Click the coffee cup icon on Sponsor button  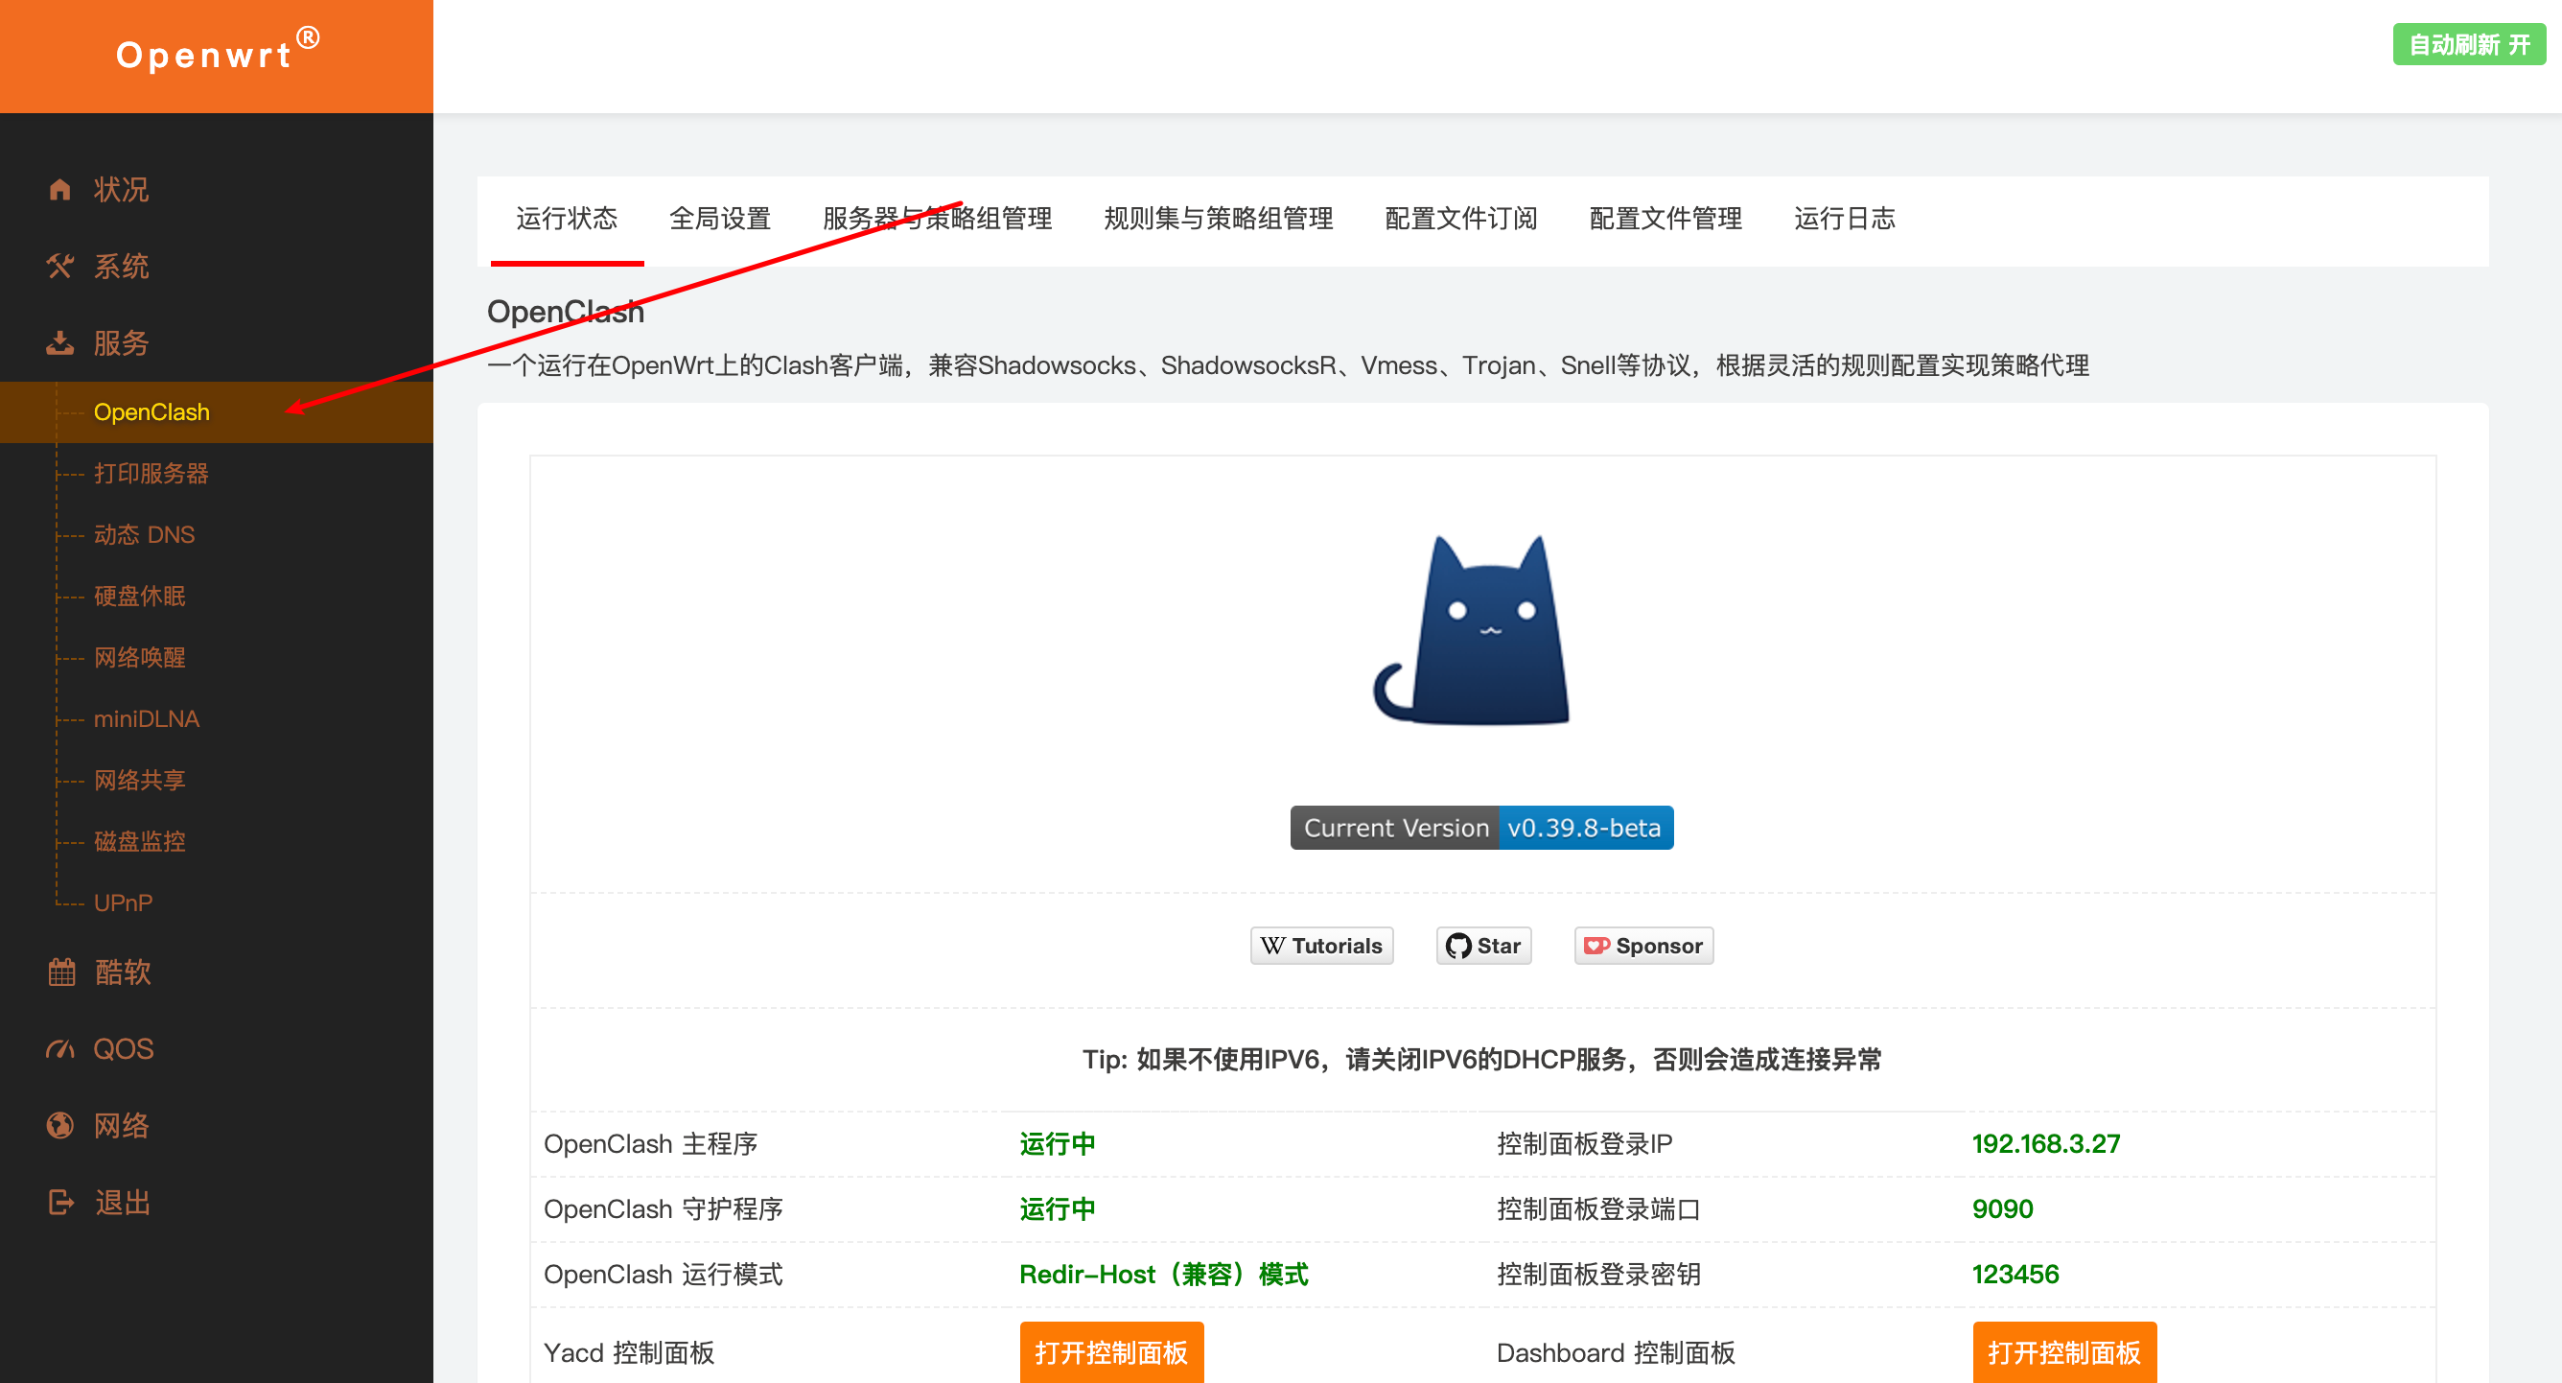click(x=1596, y=946)
